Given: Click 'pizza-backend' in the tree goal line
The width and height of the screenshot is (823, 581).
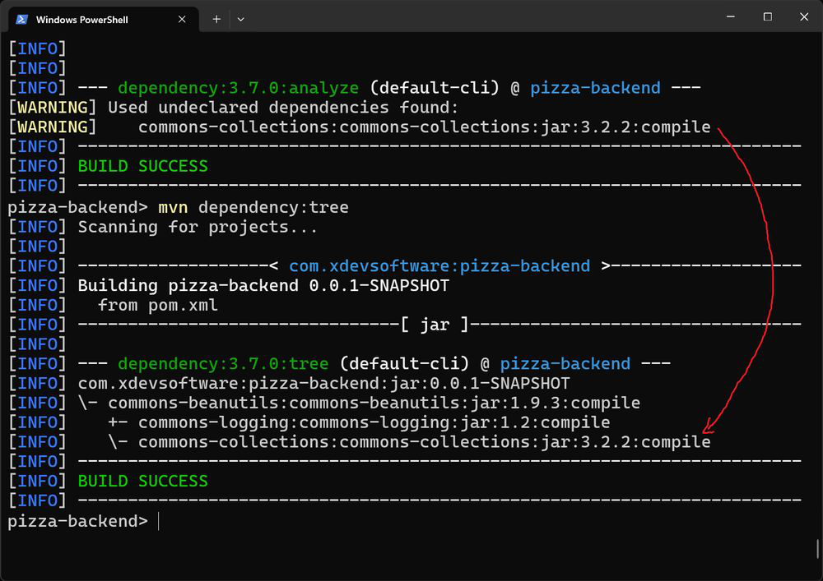Looking at the screenshot, I should pyautogui.click(x=565, y=363).
